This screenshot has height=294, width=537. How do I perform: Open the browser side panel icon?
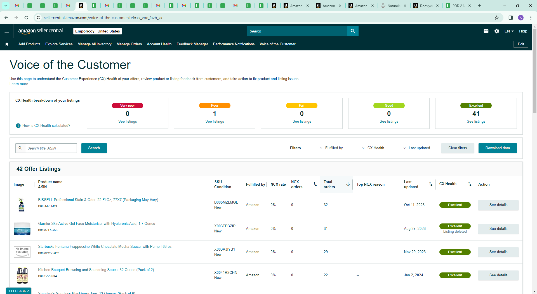pyautogui.click(x=510, y=18)
